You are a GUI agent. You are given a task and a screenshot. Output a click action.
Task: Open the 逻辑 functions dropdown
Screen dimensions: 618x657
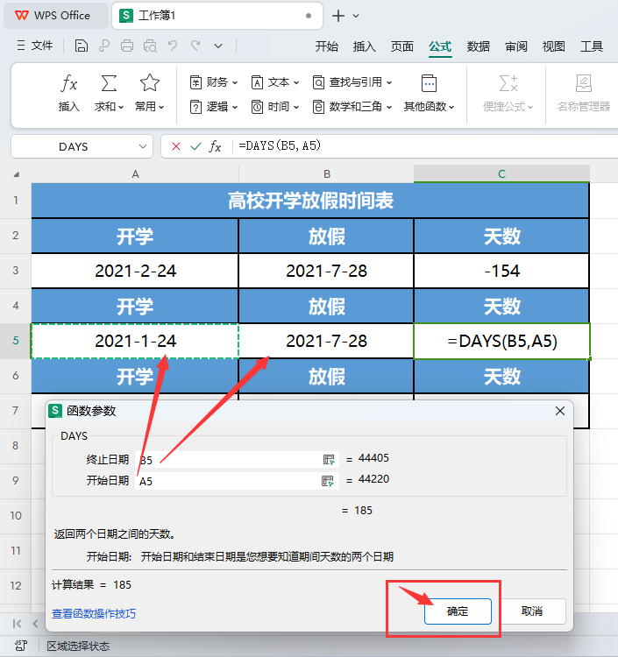pos(213,107)
